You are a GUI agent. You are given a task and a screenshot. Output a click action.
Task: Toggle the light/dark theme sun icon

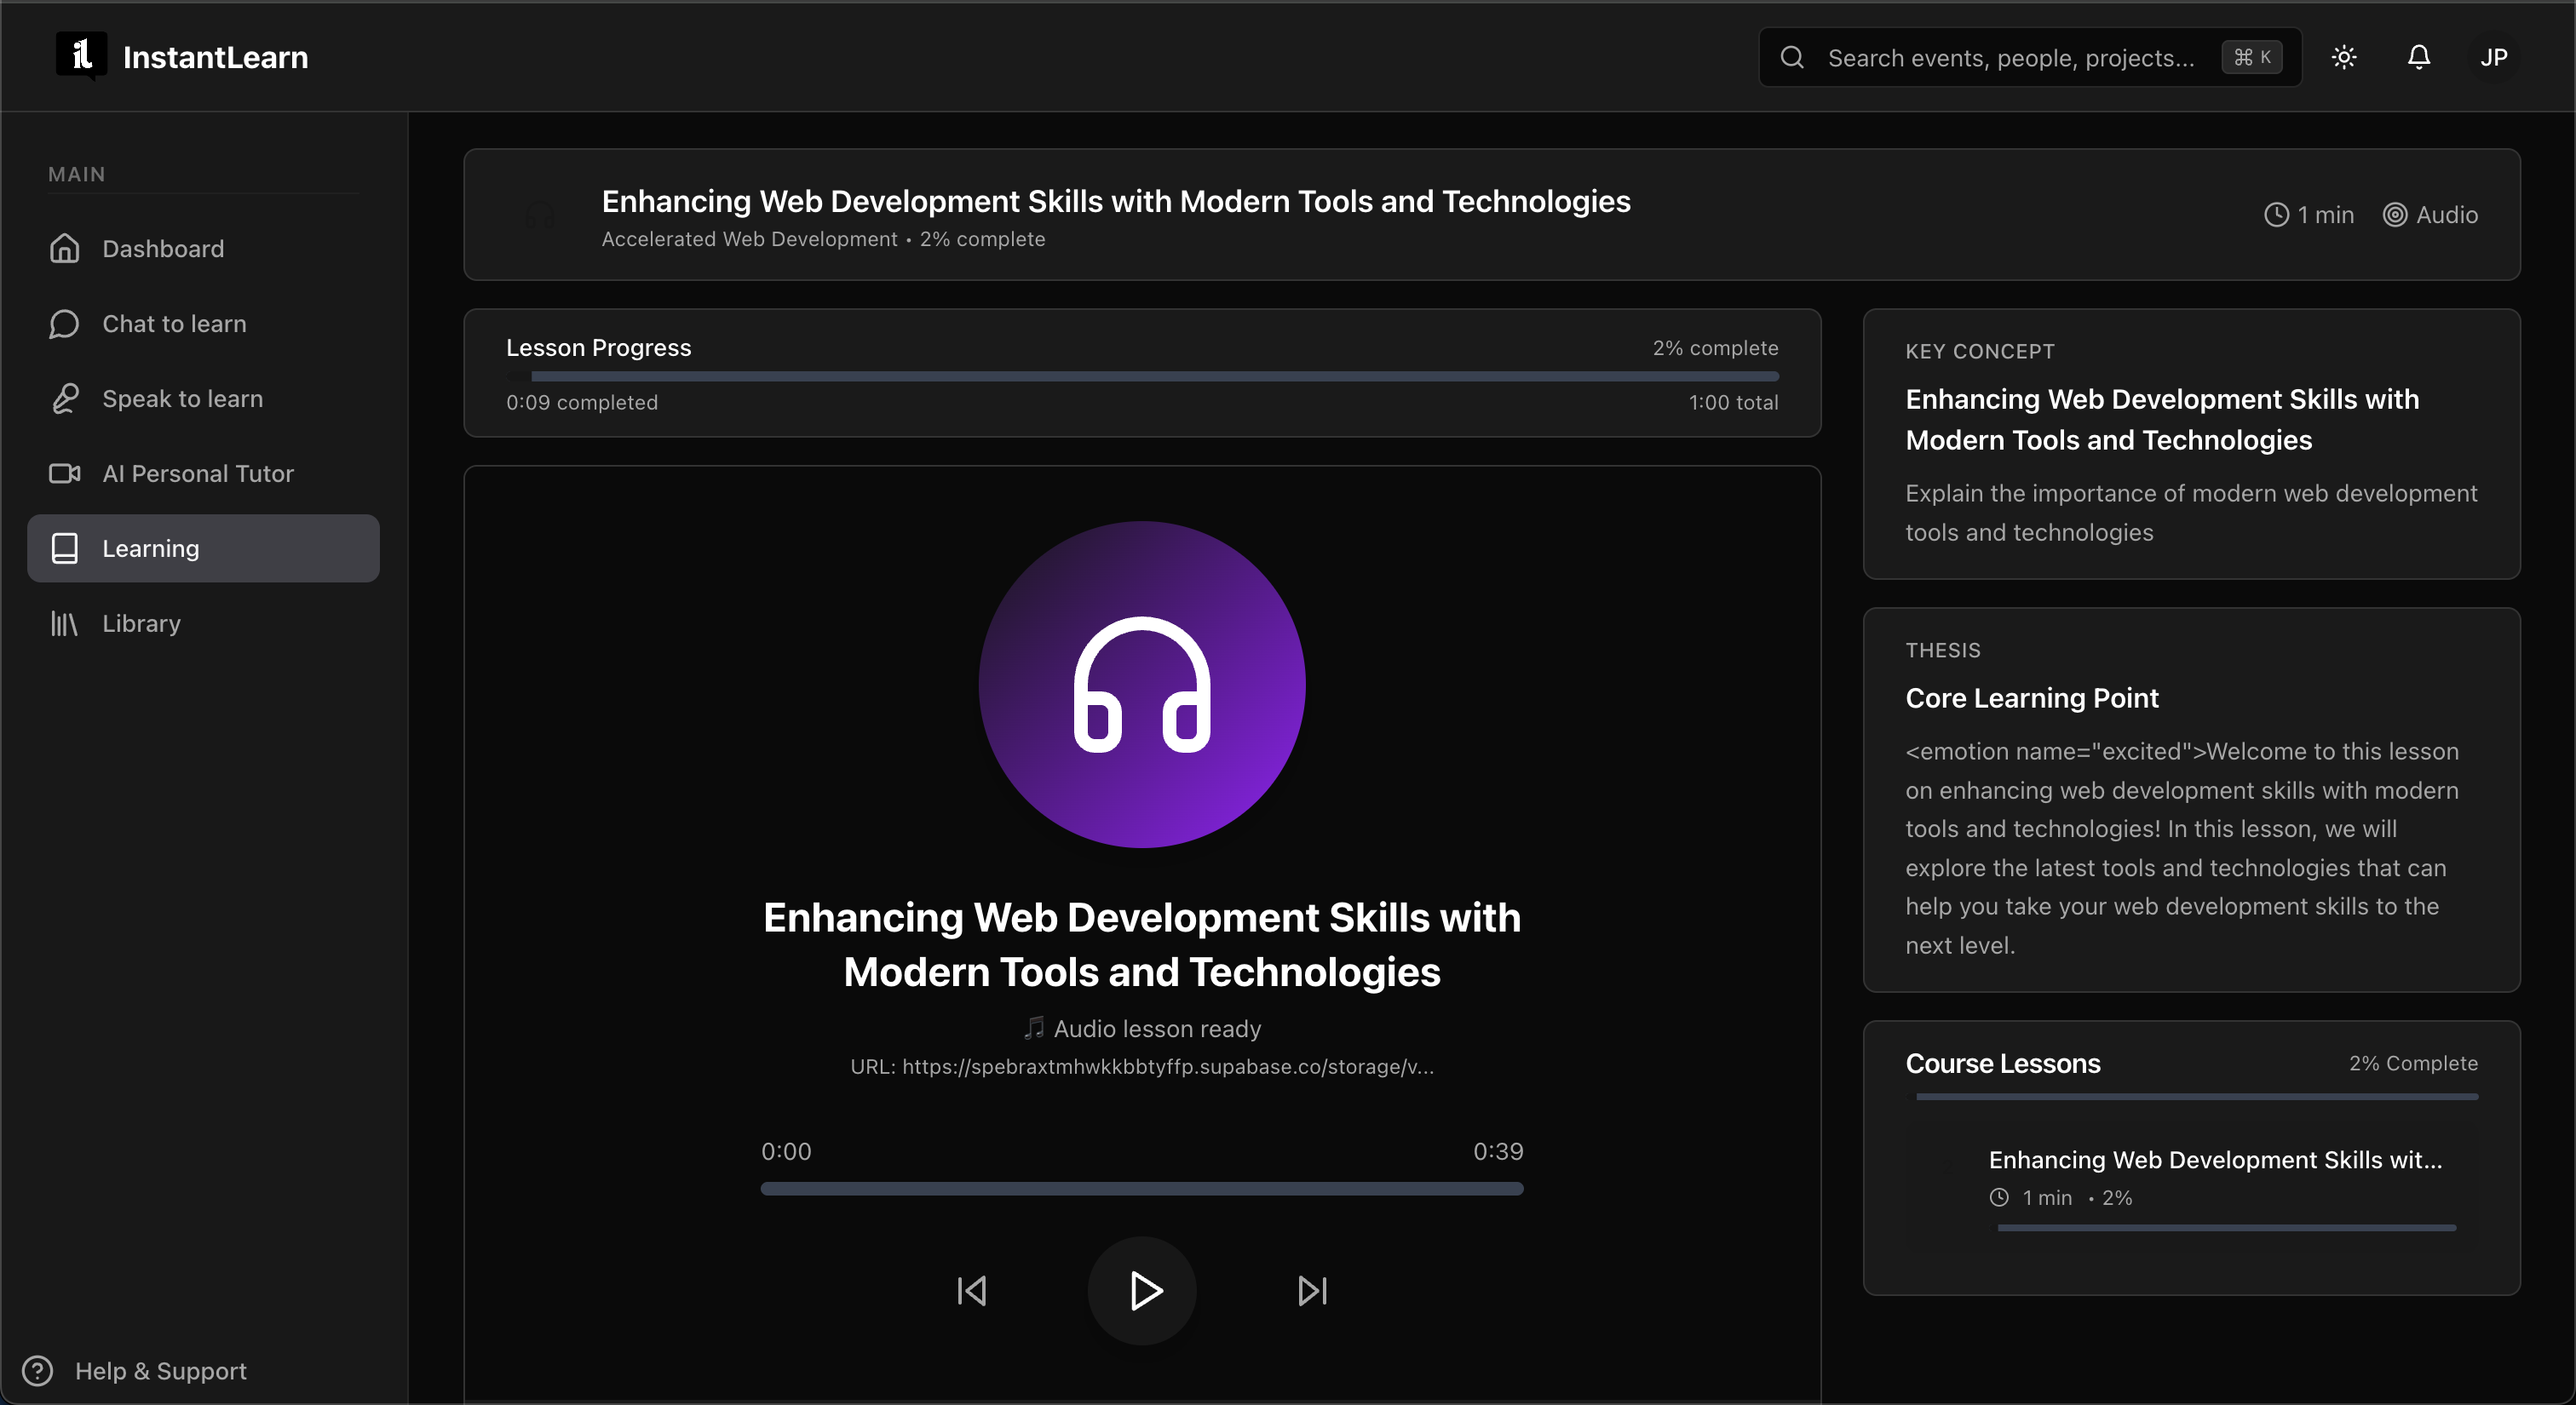click(x=2344, y=57)
